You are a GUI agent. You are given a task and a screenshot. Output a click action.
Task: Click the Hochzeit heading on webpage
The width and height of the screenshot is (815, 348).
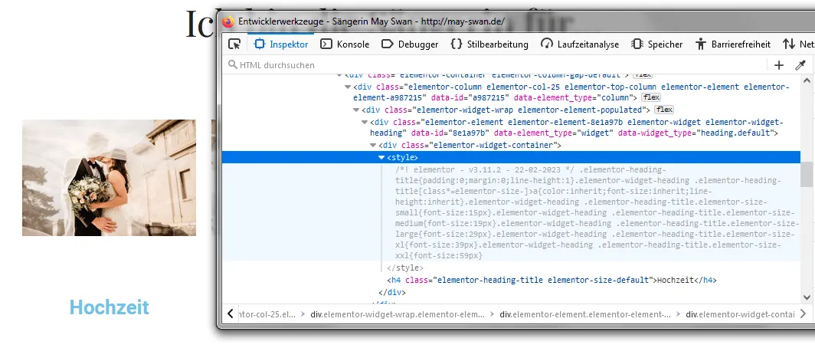109,307
